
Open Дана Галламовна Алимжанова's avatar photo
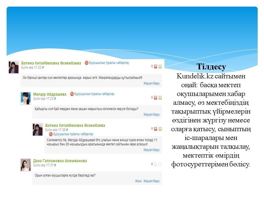(26, 165)
